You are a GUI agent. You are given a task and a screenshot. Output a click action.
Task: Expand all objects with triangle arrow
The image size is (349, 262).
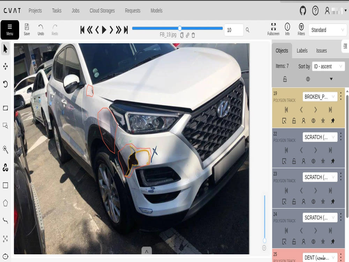click(331, 79)
